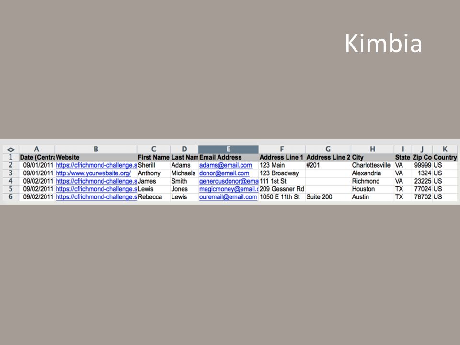Select row 1 header
Screen dimensions: 460x345
(11, 157)
